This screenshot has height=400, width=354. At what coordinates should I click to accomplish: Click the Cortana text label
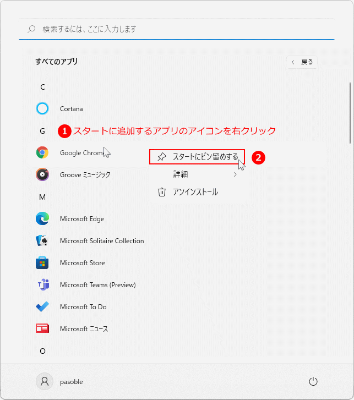71,109
